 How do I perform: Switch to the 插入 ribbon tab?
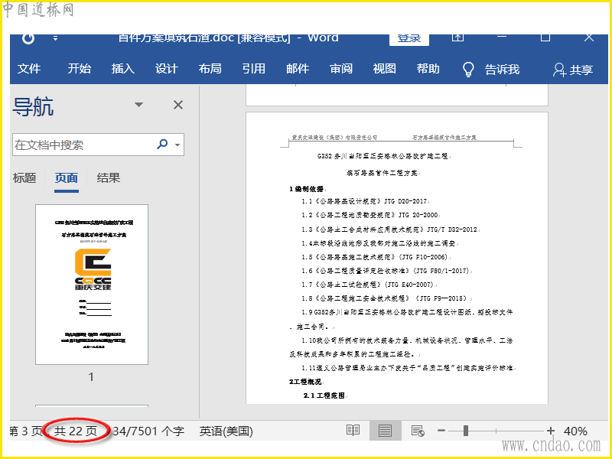coord(123,69)
